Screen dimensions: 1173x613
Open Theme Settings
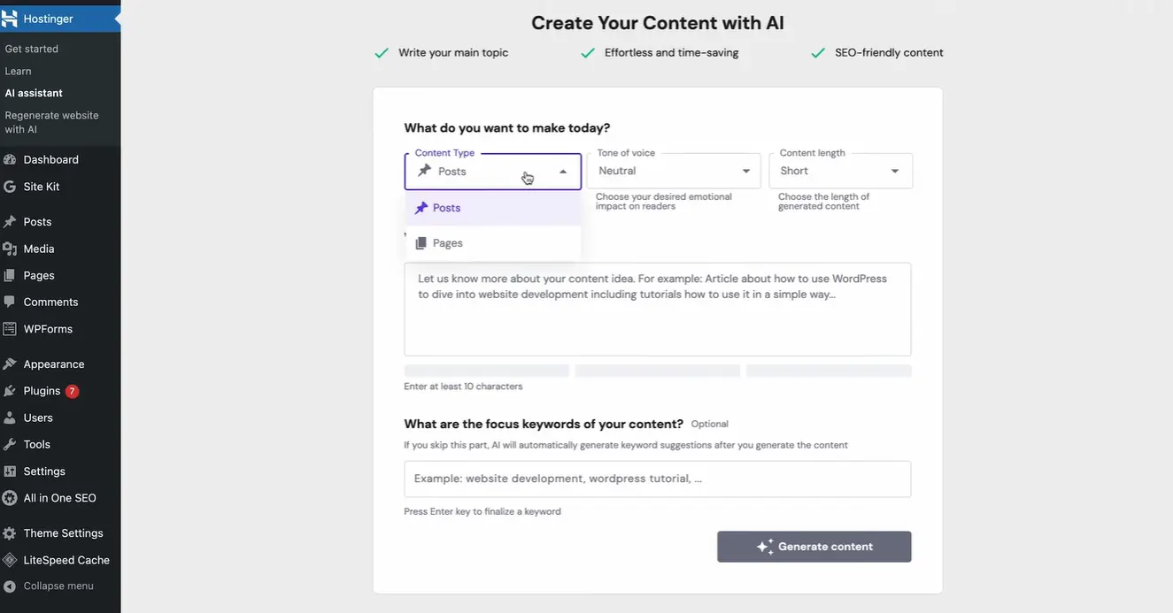coord(63,533)
